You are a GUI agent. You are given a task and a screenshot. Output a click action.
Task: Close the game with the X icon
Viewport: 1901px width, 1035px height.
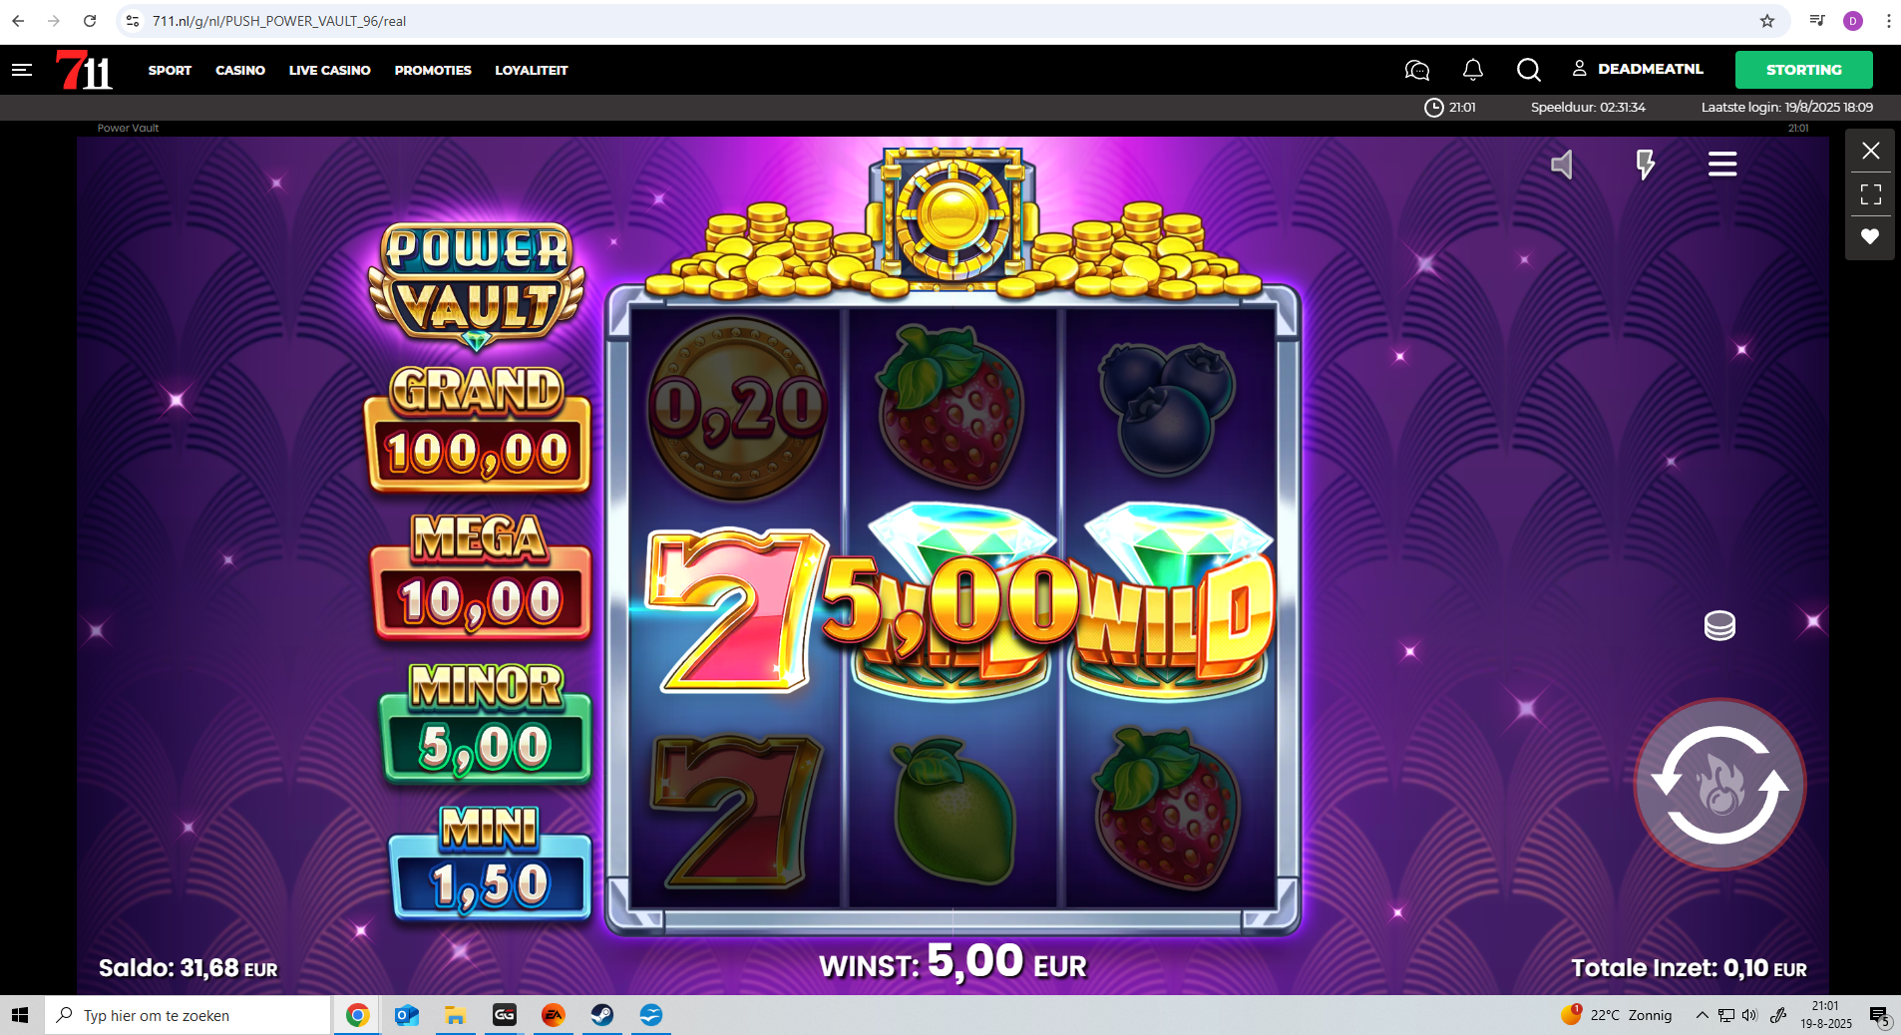(x=1871, y=151)
